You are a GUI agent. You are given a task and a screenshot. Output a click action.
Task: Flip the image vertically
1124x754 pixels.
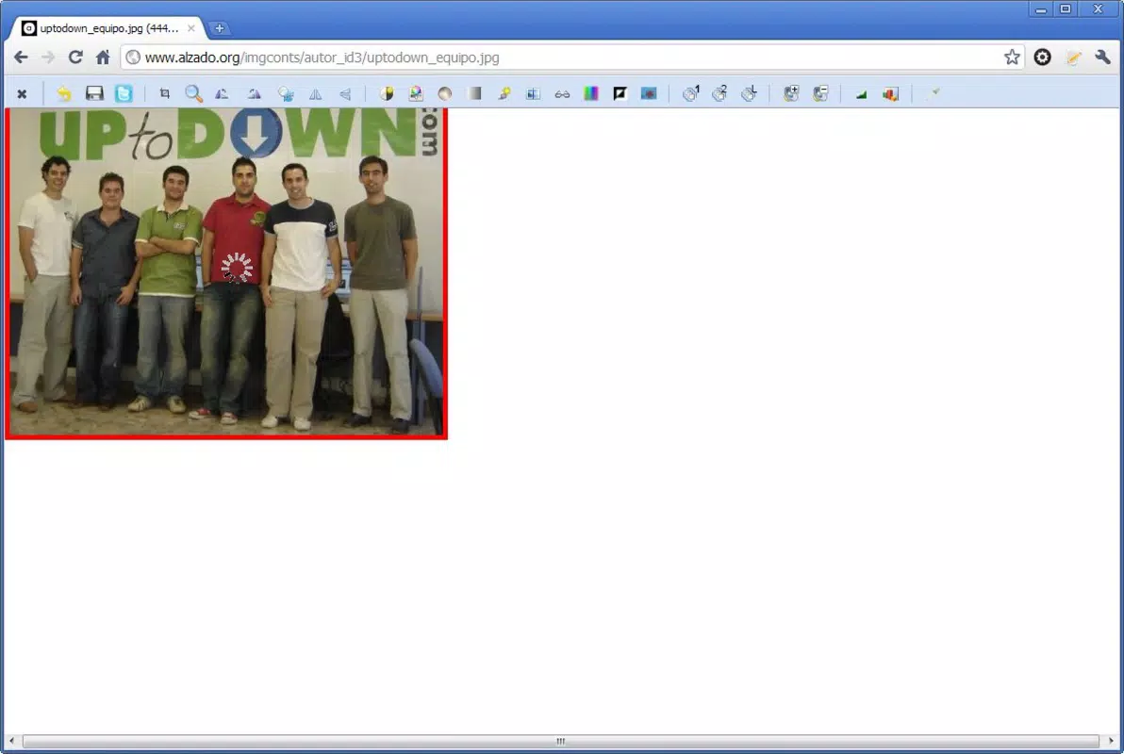(345, 93)
